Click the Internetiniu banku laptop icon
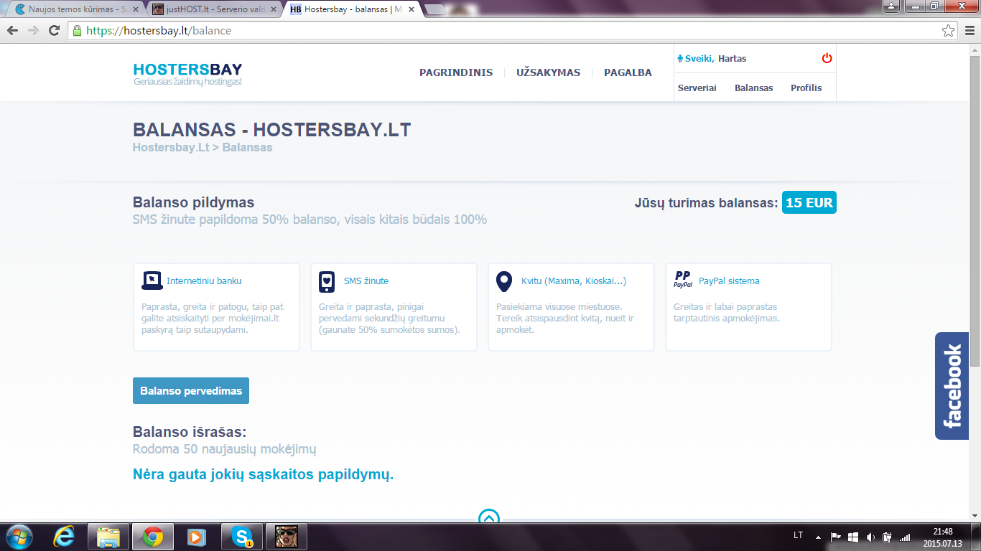The width and height of the screenshot is (981, 551). [152, 281]
